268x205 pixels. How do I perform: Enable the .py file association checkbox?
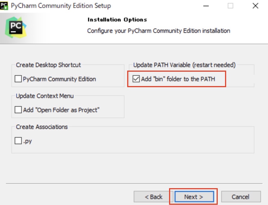[x=18, y=141]
